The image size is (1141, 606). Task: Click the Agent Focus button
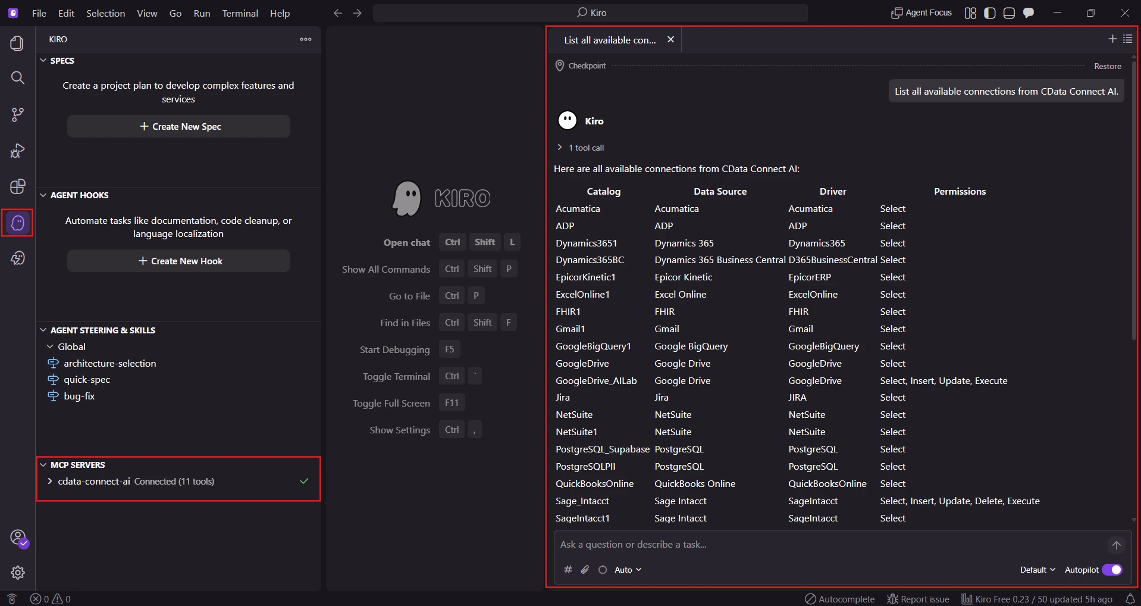[921, 13]
